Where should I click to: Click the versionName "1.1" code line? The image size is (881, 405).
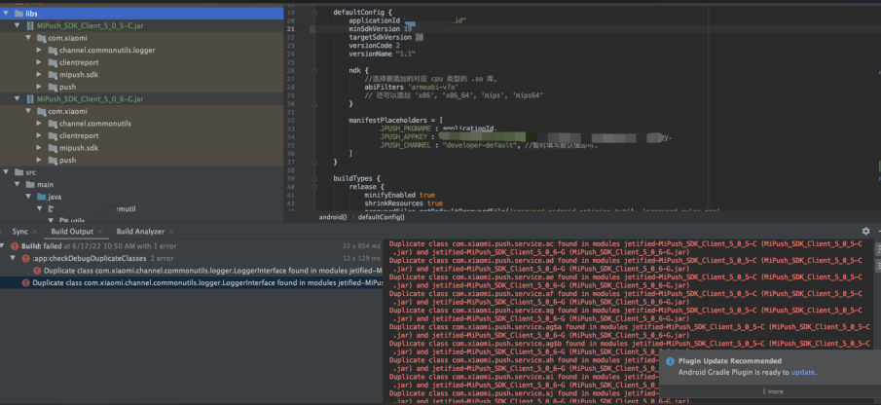click(x=382, y=54)
